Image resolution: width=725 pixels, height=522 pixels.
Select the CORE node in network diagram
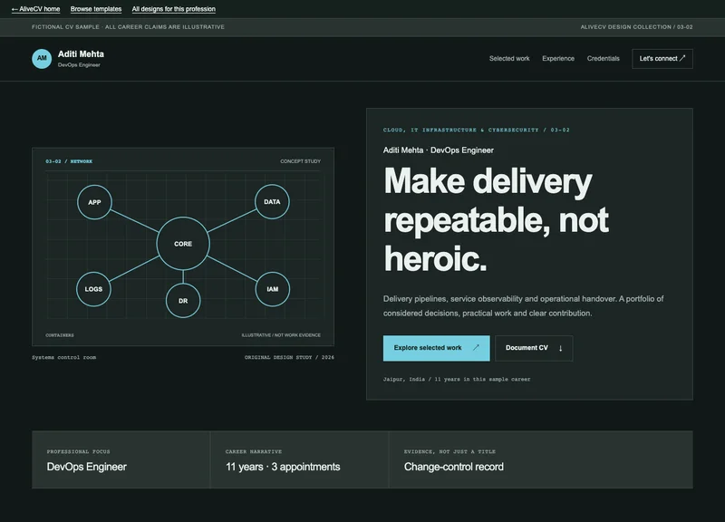183,244
